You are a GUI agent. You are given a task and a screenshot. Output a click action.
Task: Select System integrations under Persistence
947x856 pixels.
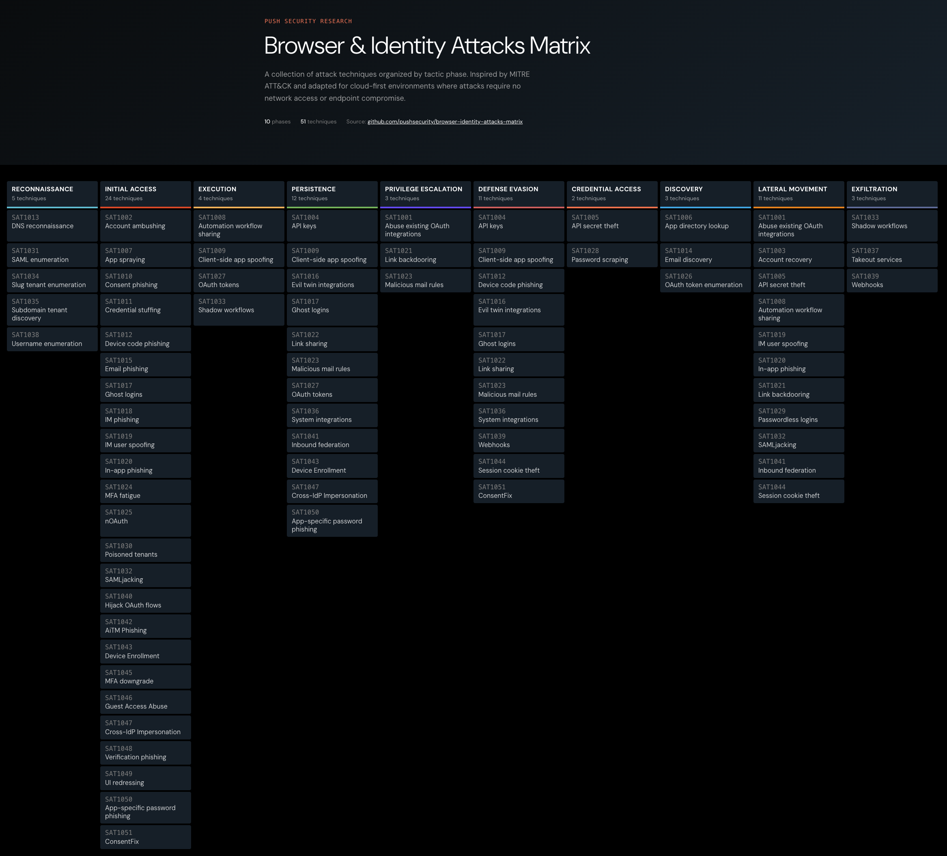pos(332,415)
